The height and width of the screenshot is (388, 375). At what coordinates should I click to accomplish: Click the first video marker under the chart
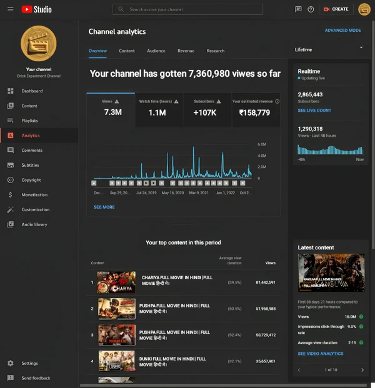(94, 183)
